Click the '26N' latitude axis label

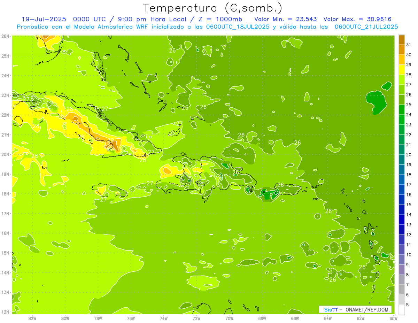tap(5, 36)
